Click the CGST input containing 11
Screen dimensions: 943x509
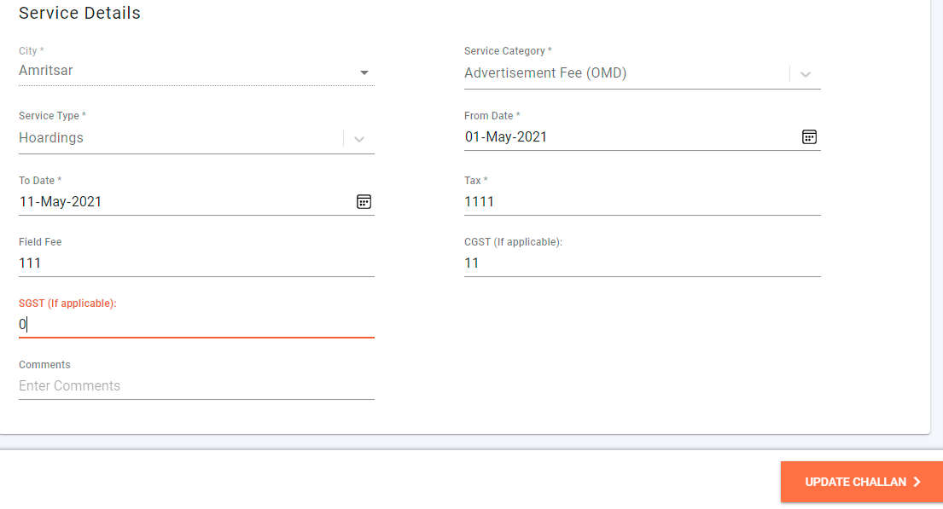640,263
